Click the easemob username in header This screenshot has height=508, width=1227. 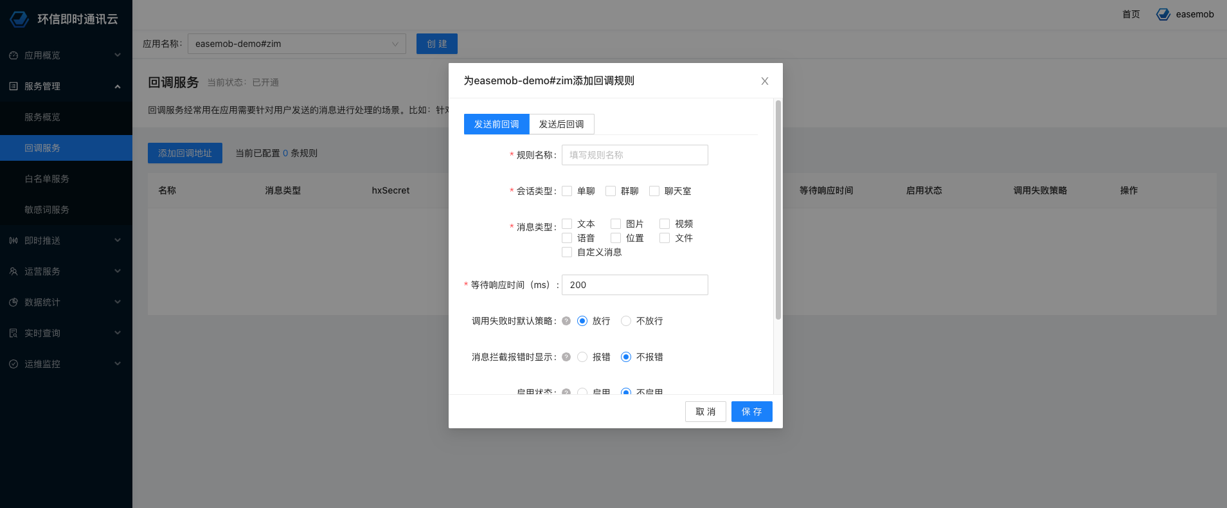click(x=1195, y=14)
